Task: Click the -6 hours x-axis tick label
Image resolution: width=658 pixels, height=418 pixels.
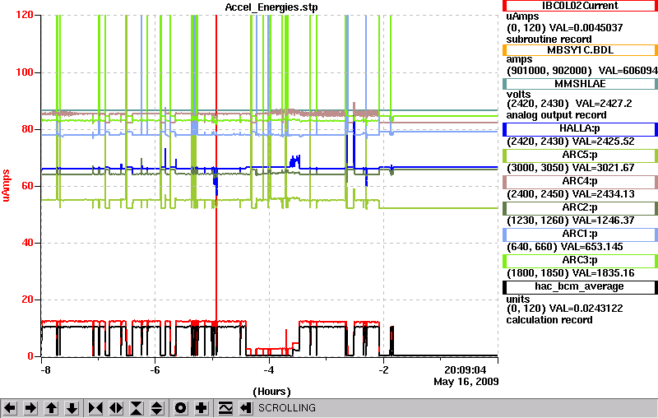Action: [155, 370]
